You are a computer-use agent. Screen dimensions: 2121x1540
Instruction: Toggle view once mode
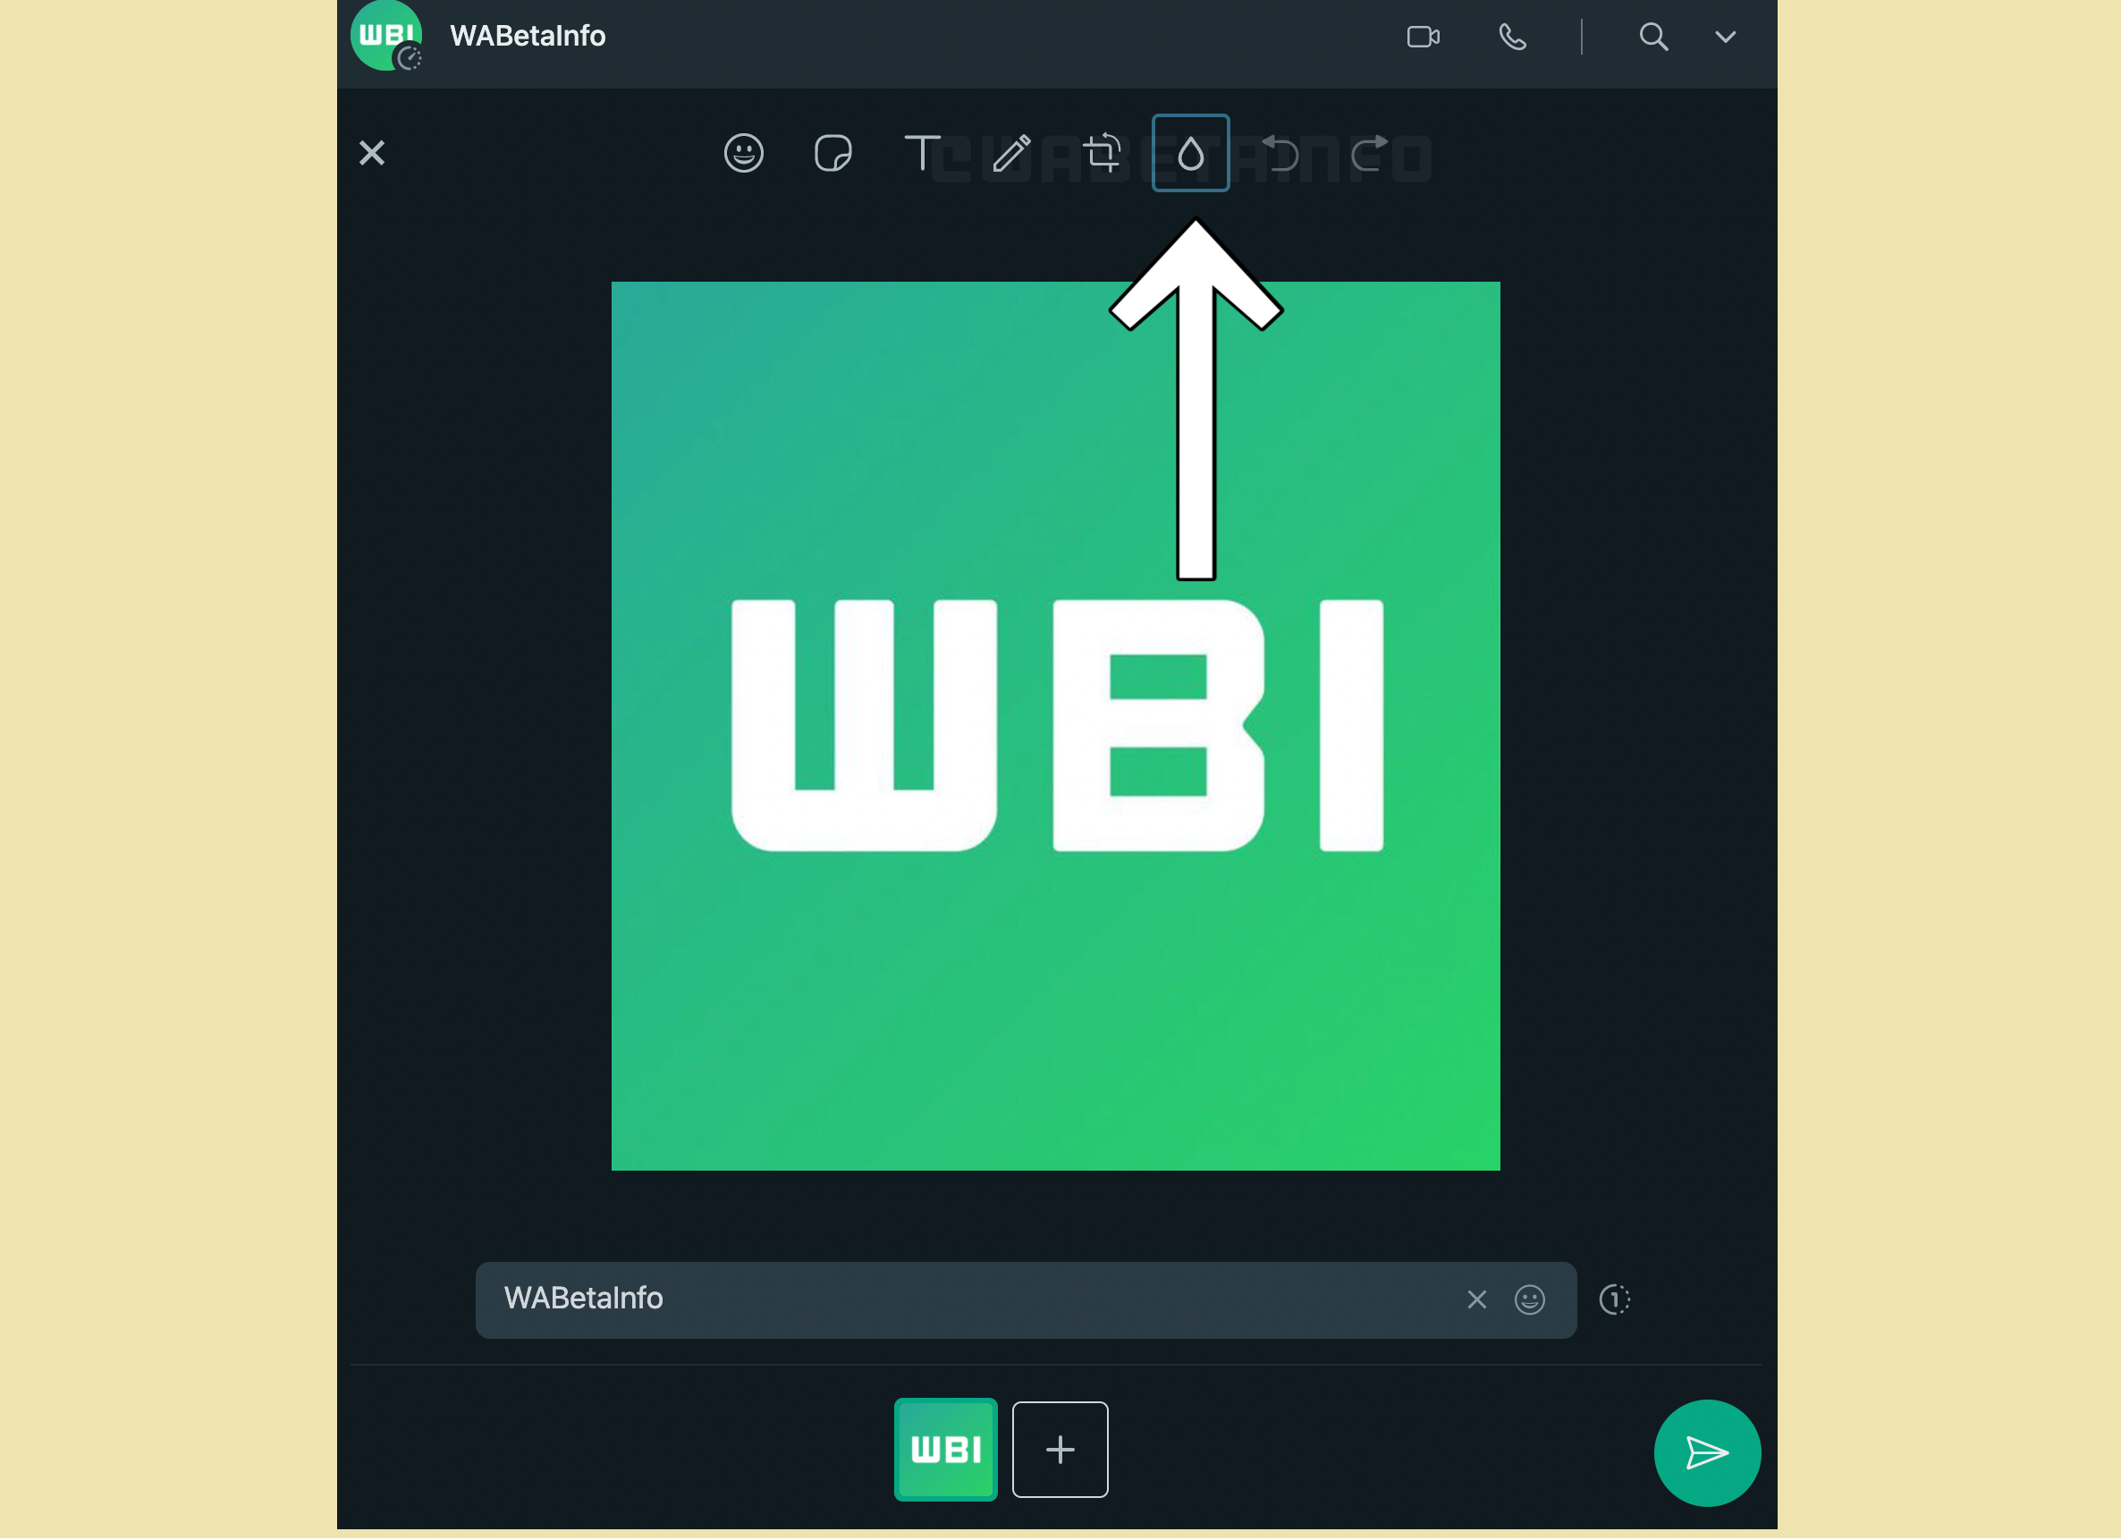pyautogui.click(x=1614, y=1299)
